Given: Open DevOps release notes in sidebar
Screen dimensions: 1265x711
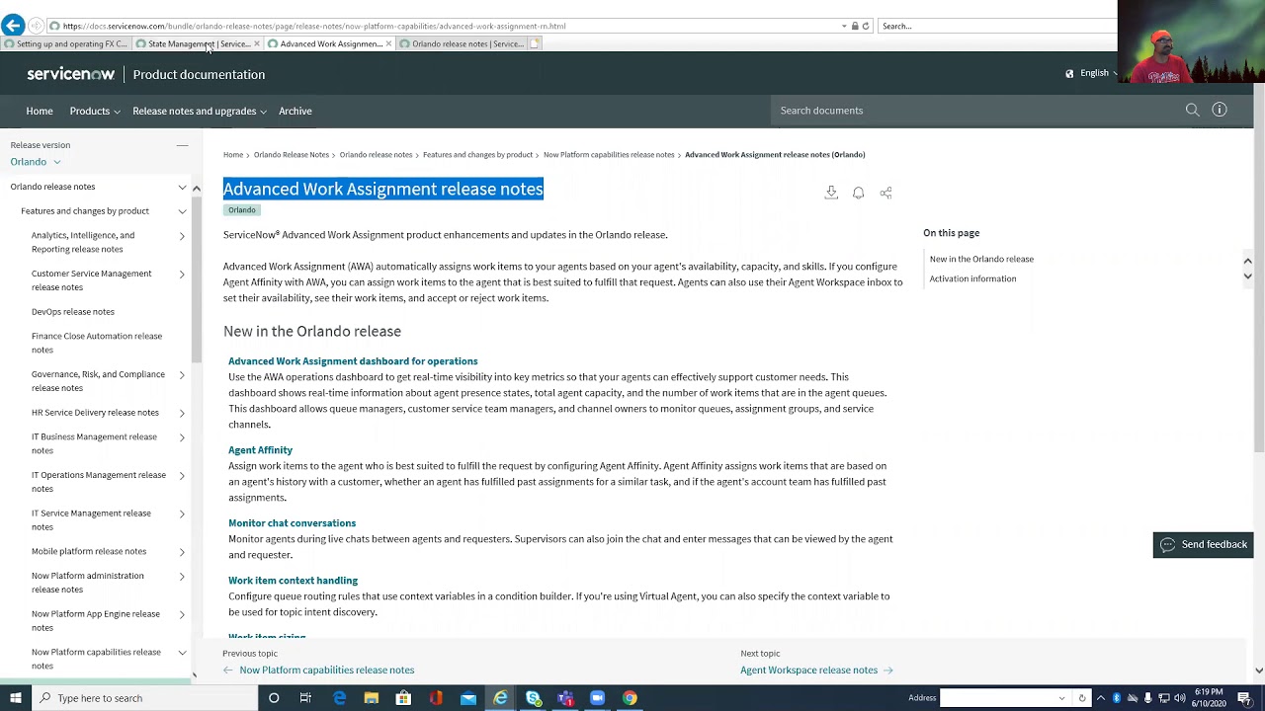Looking at the screenshot, I should point(73,312).
